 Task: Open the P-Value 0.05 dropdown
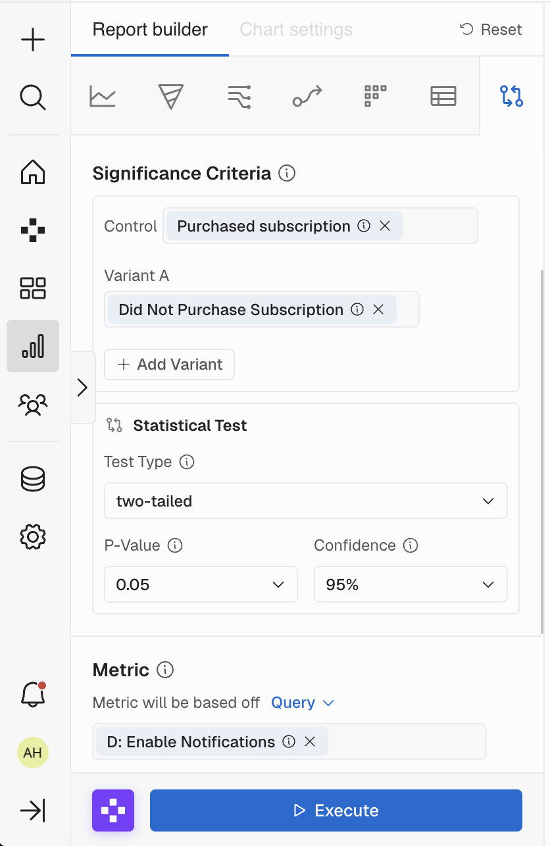click(201, 584)
